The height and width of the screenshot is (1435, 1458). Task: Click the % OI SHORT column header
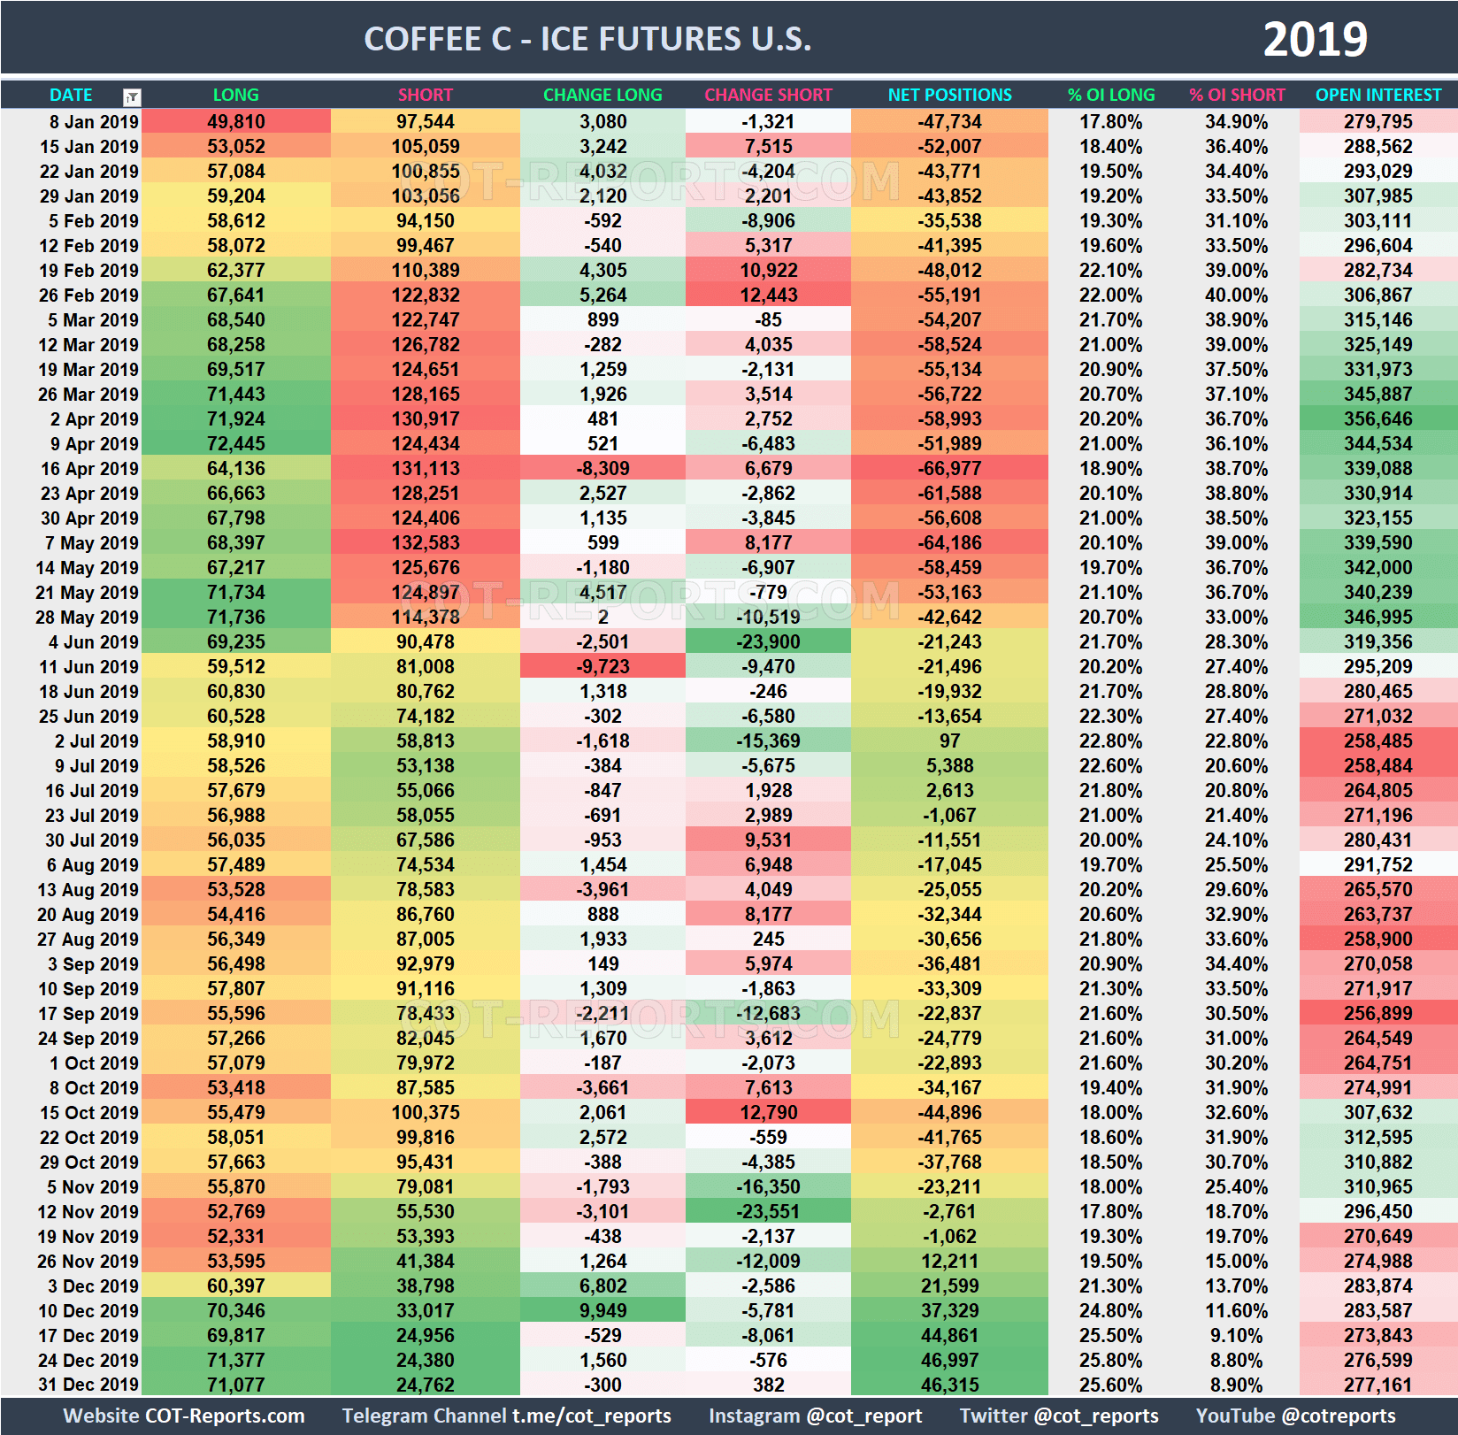[x=1236, y=95]
